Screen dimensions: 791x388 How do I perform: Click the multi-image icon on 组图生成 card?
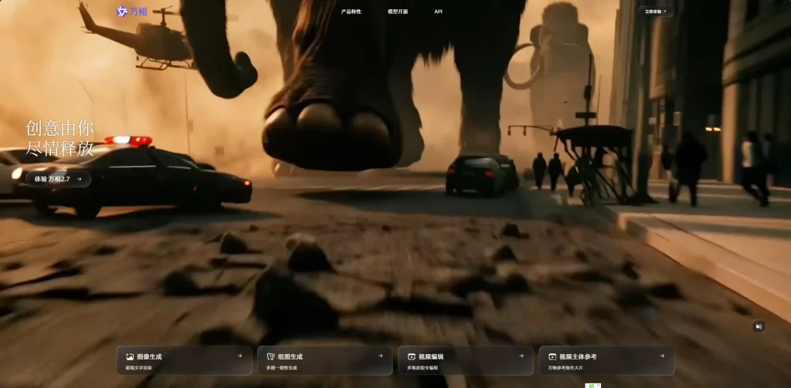click(270, 356)
